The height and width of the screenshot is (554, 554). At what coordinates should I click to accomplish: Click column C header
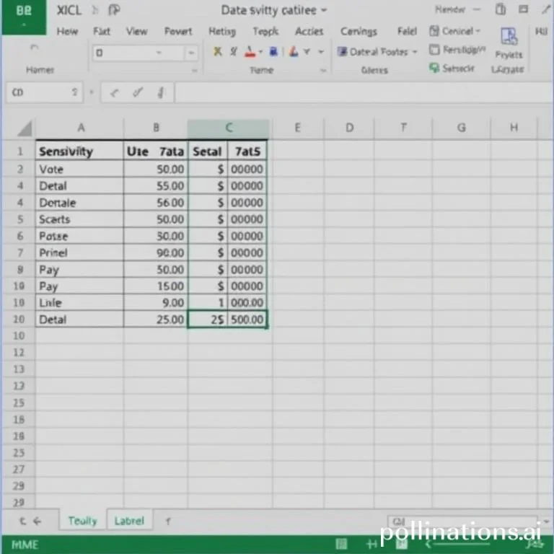tap(228, 128)
